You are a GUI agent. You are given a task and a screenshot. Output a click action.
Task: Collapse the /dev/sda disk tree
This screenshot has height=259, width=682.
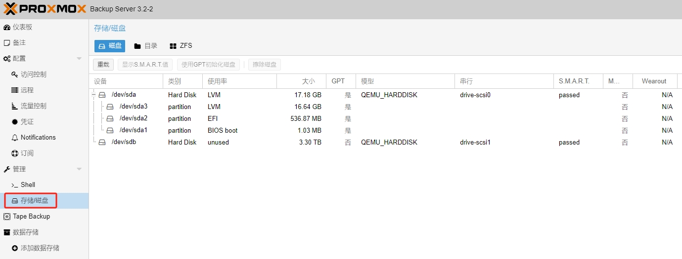coord(94,95)
